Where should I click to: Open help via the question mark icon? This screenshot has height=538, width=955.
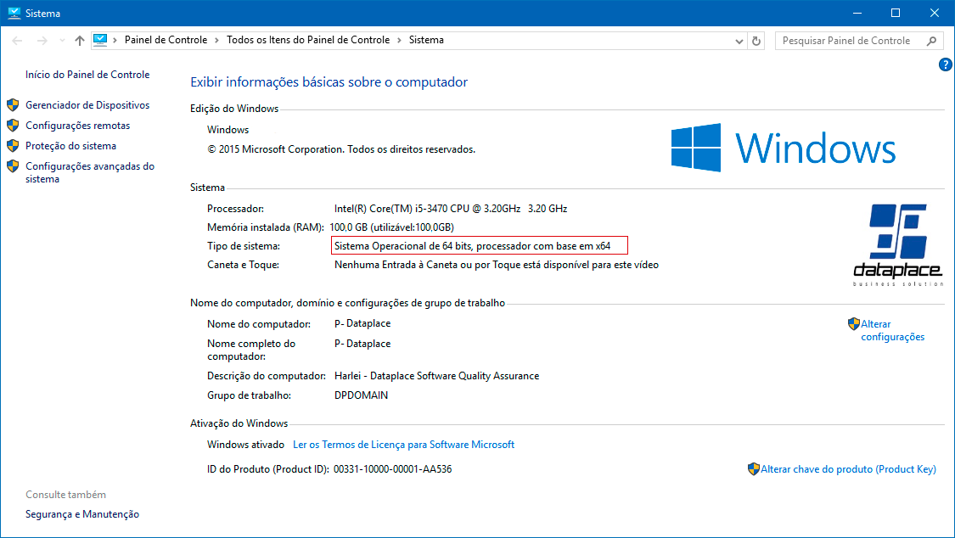pyautogui.click(x=945, y=64)
